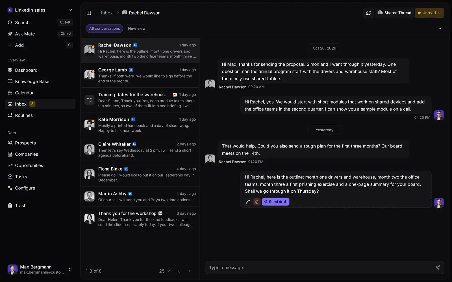Open Companies list
The image size is (452, 282).
click(40, 154)
